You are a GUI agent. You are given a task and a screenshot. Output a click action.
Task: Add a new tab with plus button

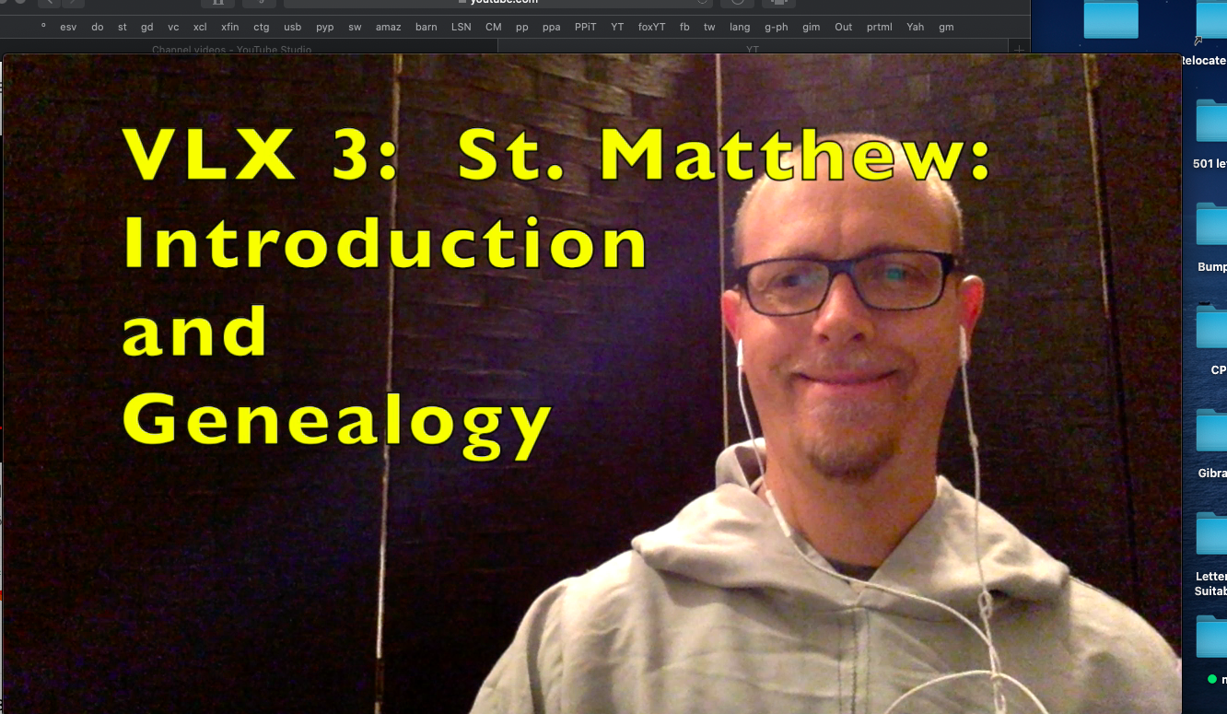(x=1019, y=48)
